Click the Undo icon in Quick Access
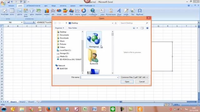The width and height of the screenshot is (200, 112). pyautogui.click(x=12, y=2)
